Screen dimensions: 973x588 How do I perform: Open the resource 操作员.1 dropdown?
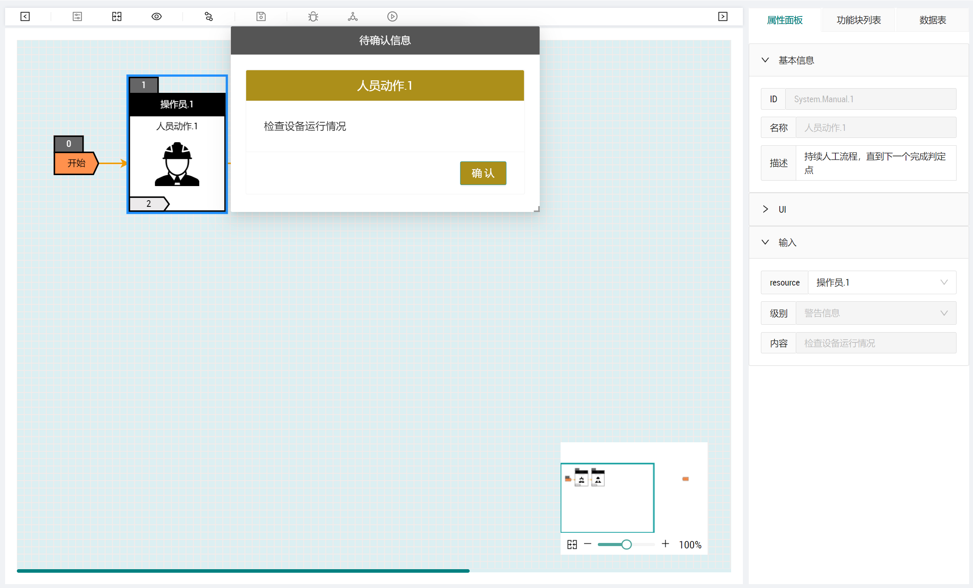[x=881, y=282]
